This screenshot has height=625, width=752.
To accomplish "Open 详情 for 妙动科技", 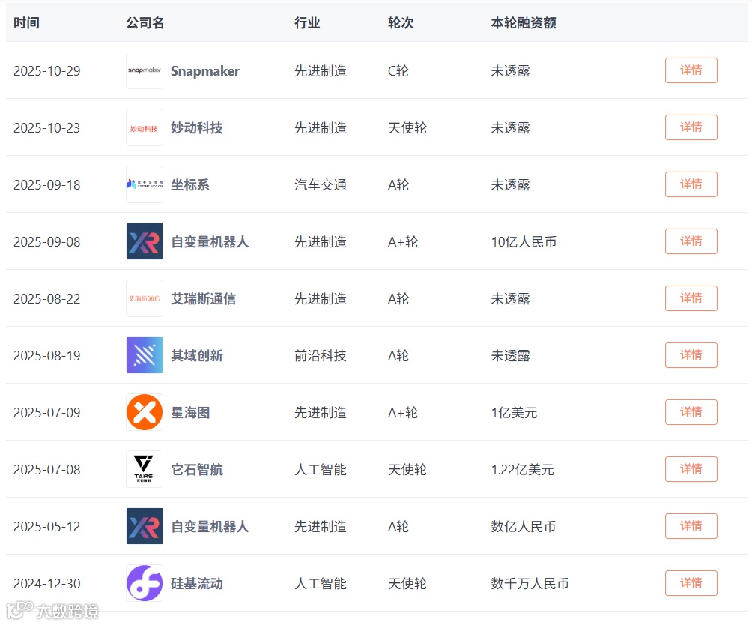I will tap(691, 127).
